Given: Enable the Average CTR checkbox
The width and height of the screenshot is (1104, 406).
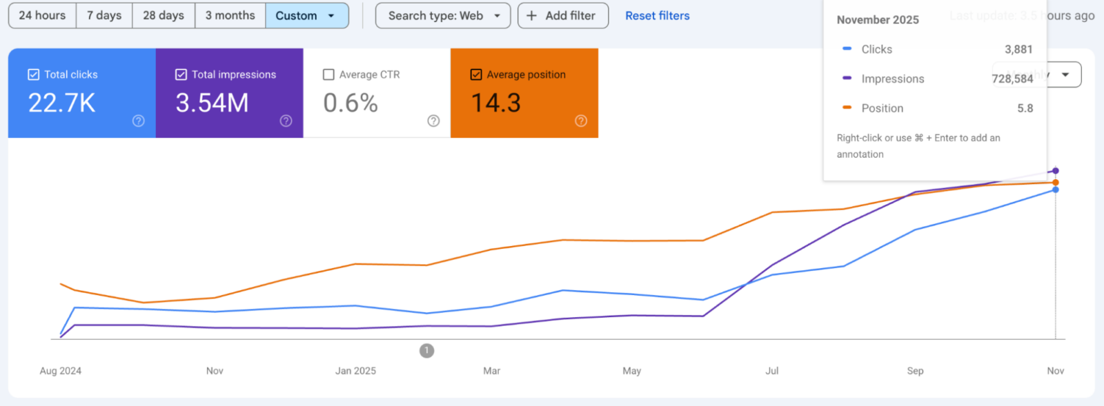Looking at the screenshot, I should pos(328,74).
